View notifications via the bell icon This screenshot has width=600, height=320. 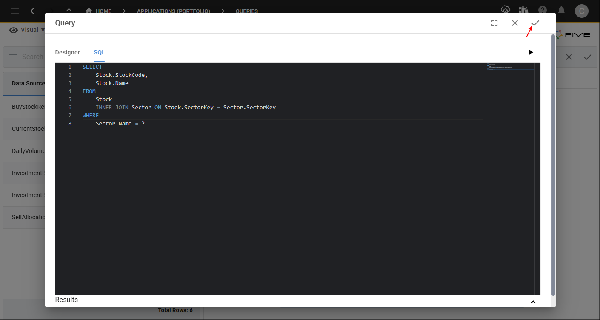point(562,10)
